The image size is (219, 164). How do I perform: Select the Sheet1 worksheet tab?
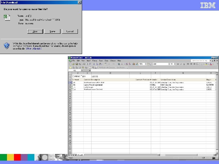coord(80,155)
